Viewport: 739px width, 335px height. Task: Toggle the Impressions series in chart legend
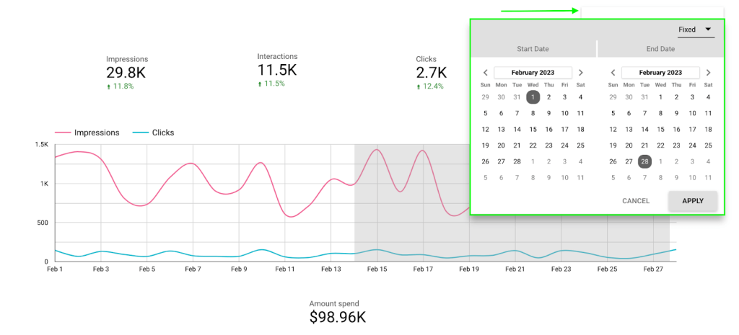tap(87, 133)
